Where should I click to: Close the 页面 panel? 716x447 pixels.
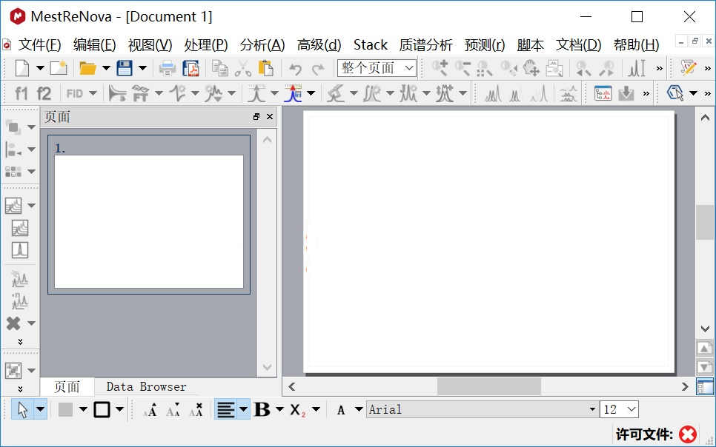click(270, 117)
